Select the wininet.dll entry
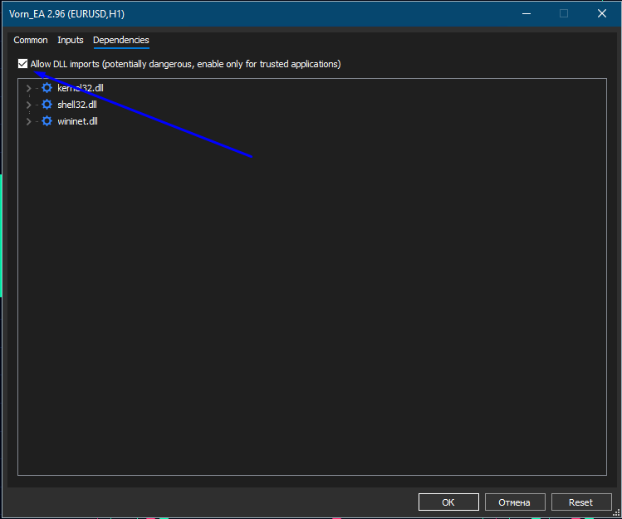The height and width of the screenshot is (519, 622). coord(77,121)
